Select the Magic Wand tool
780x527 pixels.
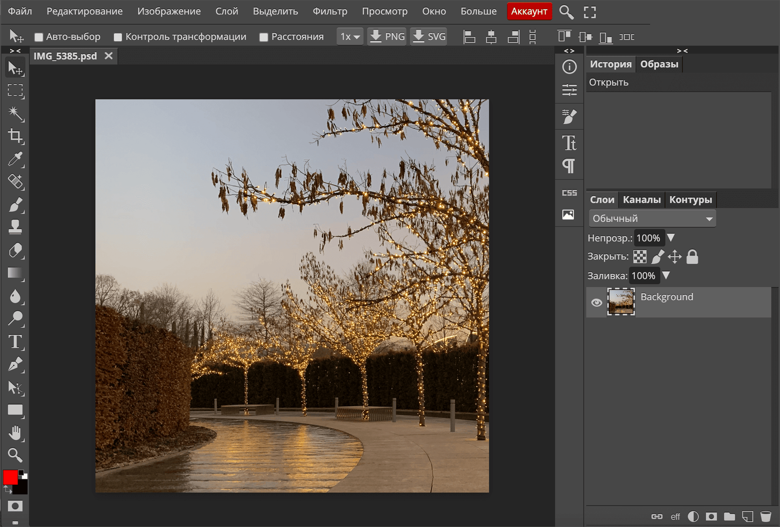(x=15, y=113)
